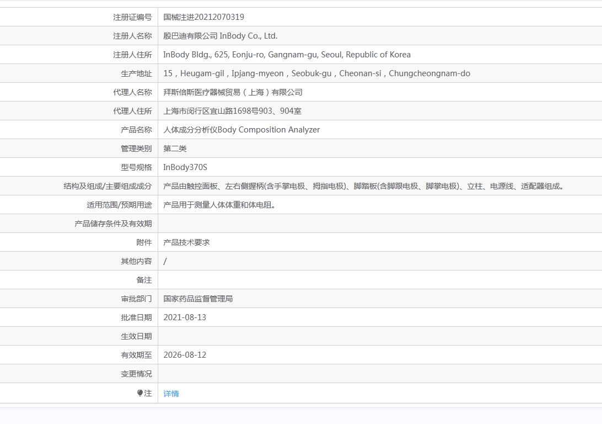Click the 有效期至 label
Viewport: 602px width, 424px height.
tap(136, 355)
